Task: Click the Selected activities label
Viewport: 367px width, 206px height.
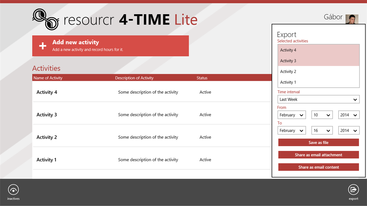Action: pyautogui.click(x=293, y=41)
